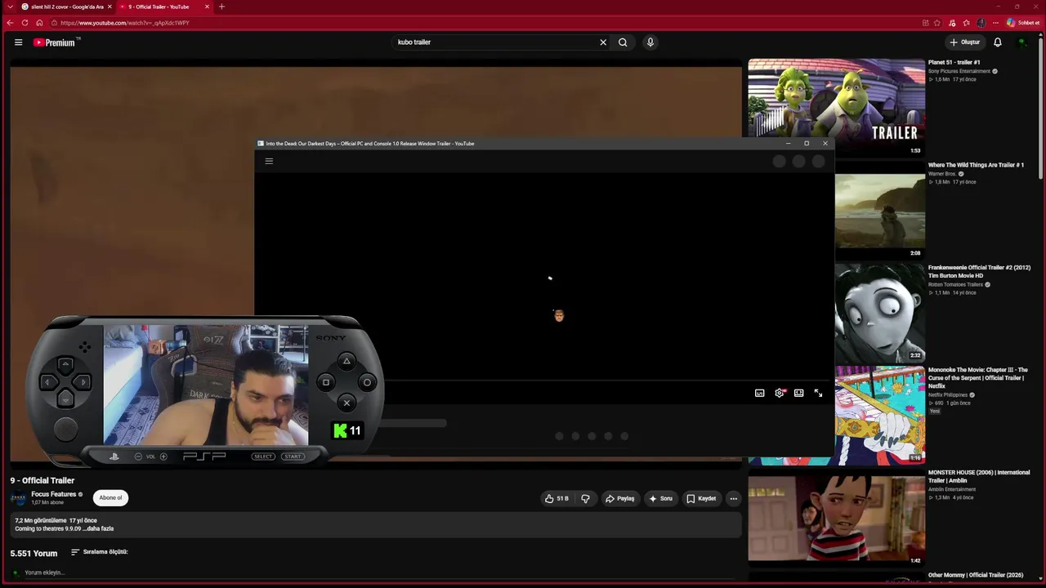Reload the page in the browser
Image resolution: width=1046 pixels, height=588 pixels.
[25, 23]
